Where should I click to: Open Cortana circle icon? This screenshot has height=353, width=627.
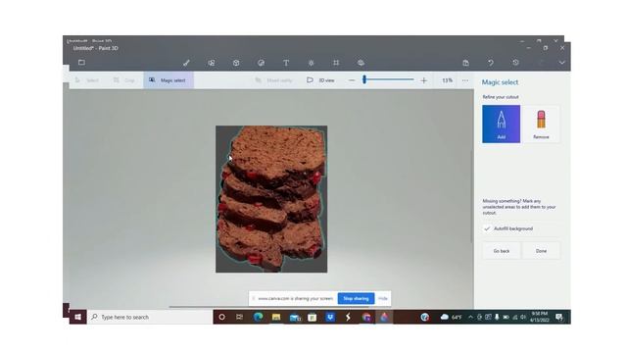click(221, 317)
